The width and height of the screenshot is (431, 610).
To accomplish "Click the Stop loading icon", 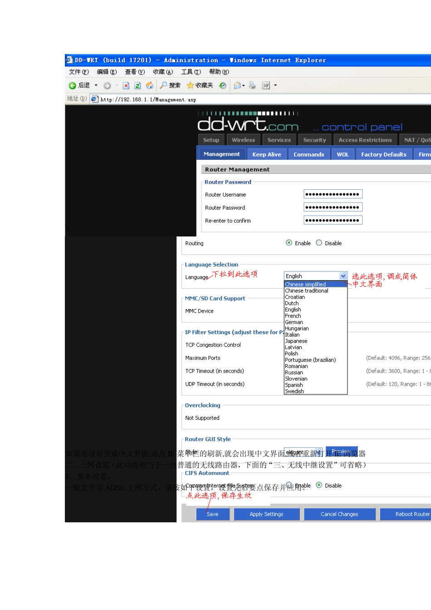I will click(x=126, y=85).
